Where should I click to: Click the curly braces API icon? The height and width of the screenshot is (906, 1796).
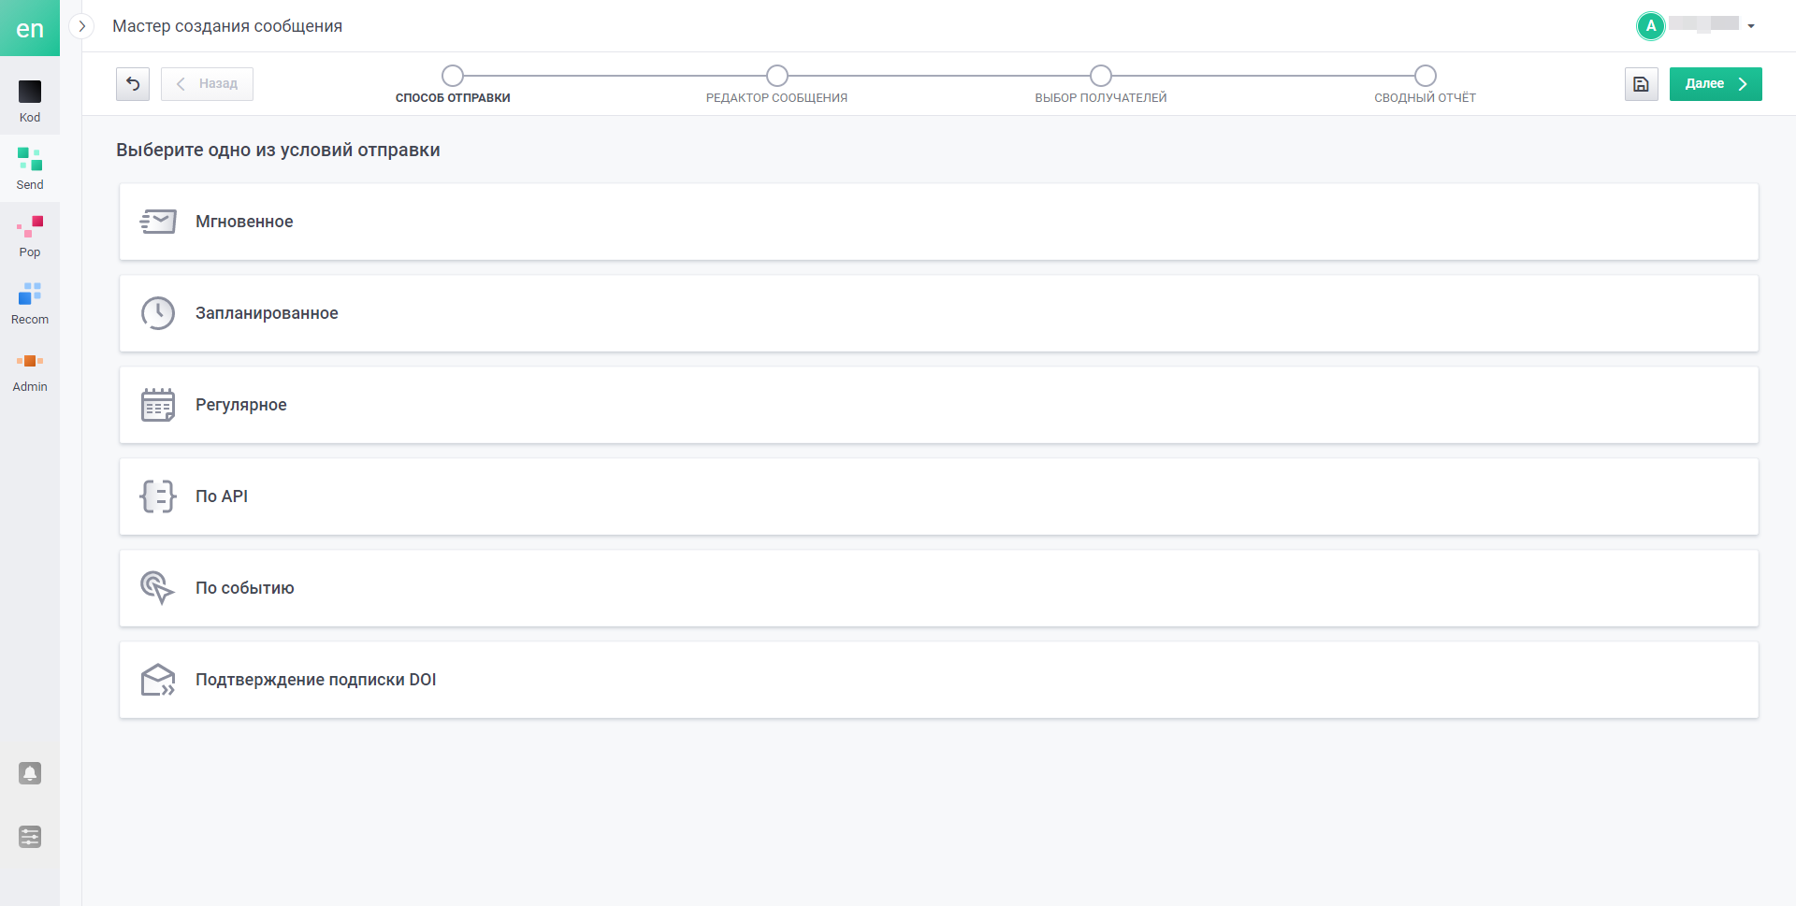158,496
